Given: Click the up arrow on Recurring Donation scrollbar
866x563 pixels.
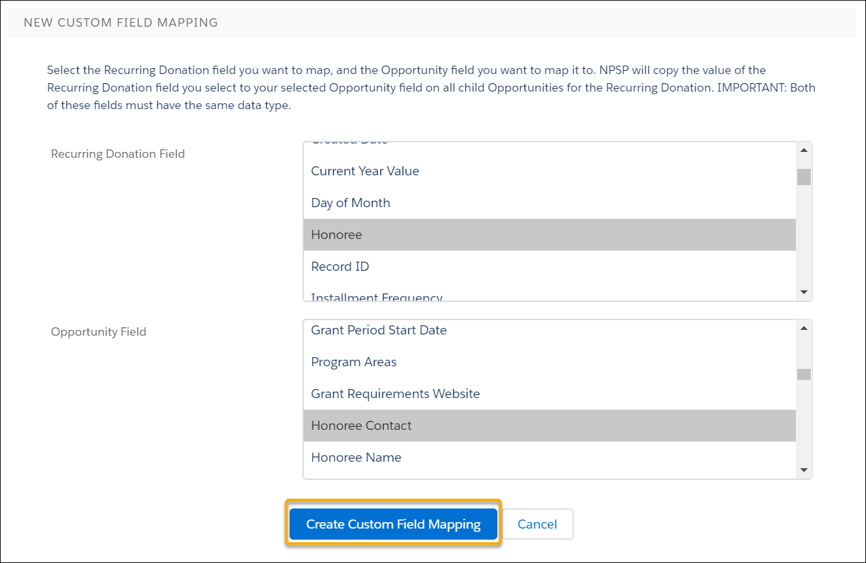Looking at the screenshot, I should tap(804, 149).
